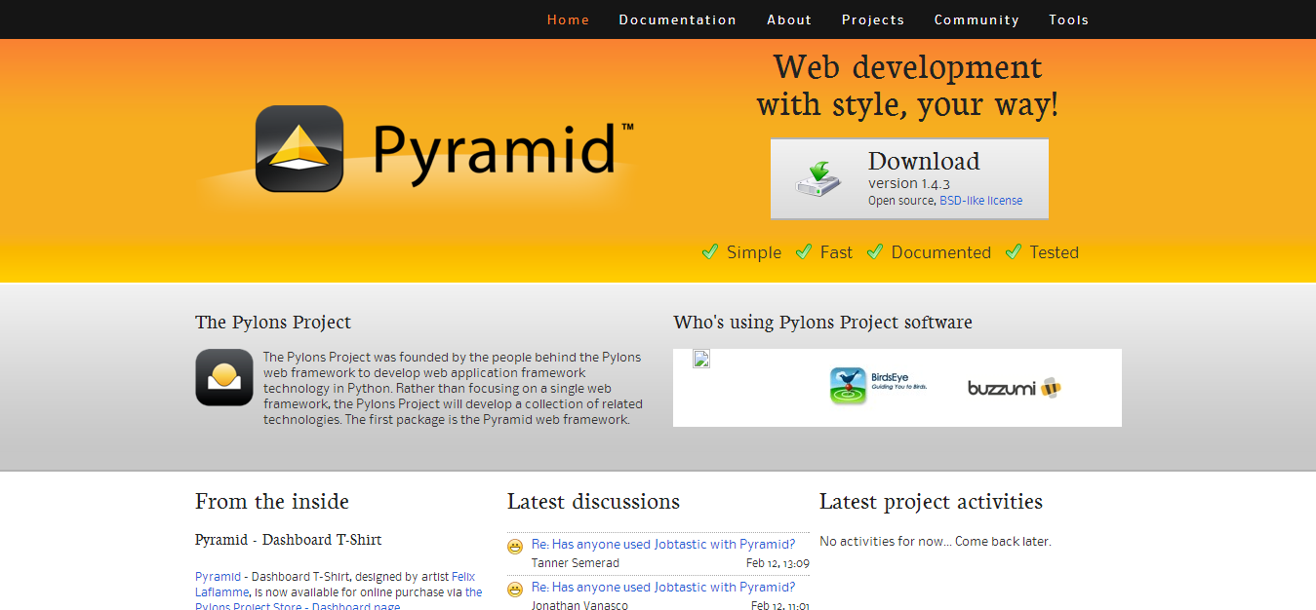This screenshot has width=1316, height=610.
Task: Click 'Latest project activities' heading
Action: 931,502
